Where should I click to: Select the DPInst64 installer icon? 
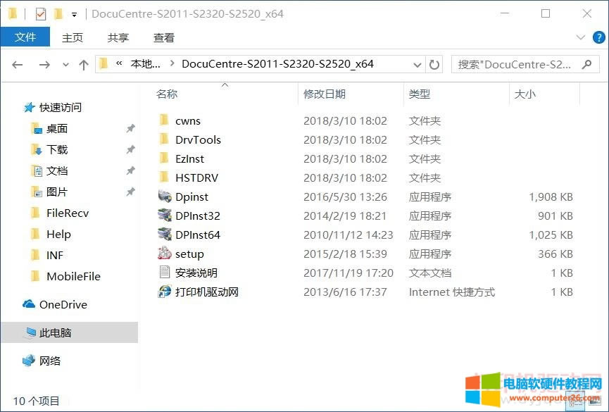coord(164,235)
